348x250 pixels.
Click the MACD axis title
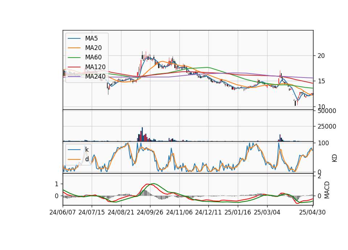[x=327, y=190]
